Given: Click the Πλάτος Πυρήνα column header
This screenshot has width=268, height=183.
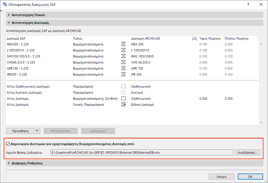Looking at the screenshot, I should point(241,38).
